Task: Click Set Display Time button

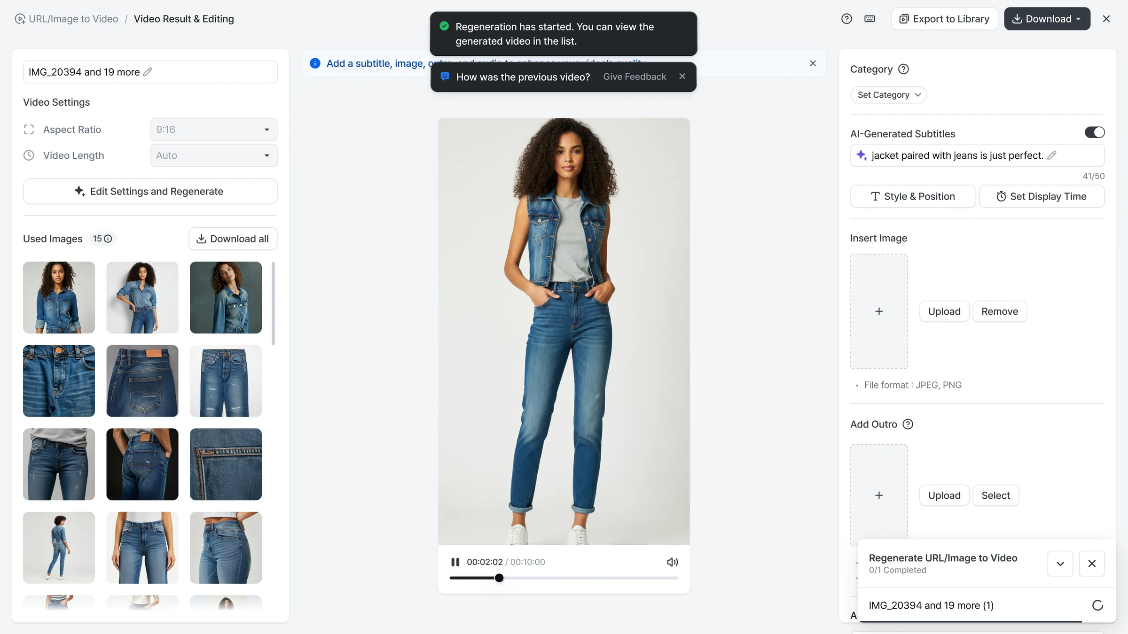Action: [1042, 196]
